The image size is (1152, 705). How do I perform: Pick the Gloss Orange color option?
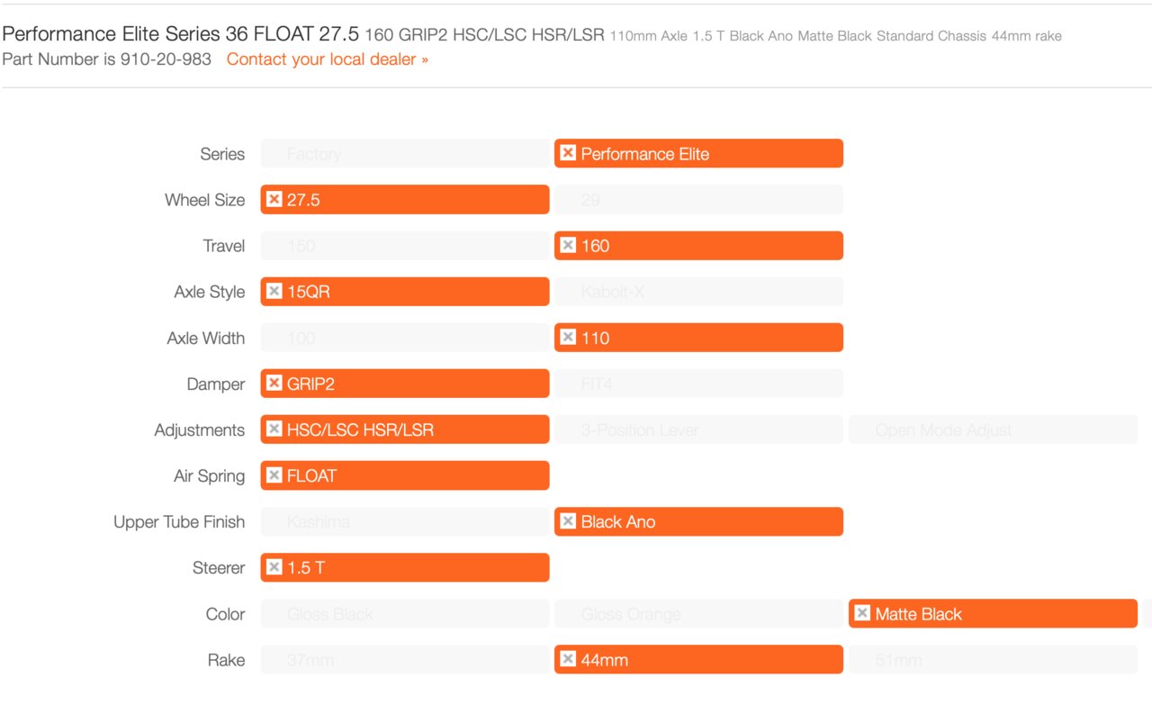tap(698, 613)
